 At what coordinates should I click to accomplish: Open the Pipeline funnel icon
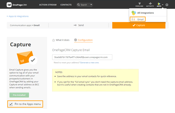[x=140, y=4]
